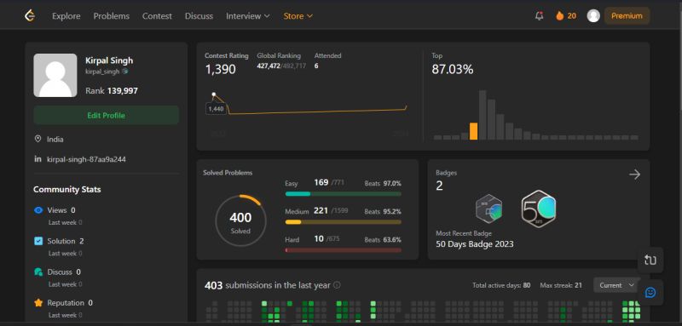Open the kirpal-singh LinkedIn link

(86, 159)
